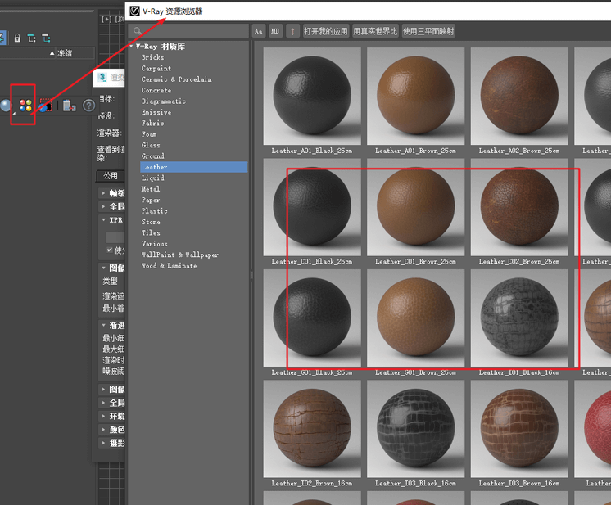Click the V-Ray material library icon with four colored balls
This screenshot has width=611, height=505.
coord(25,105)
